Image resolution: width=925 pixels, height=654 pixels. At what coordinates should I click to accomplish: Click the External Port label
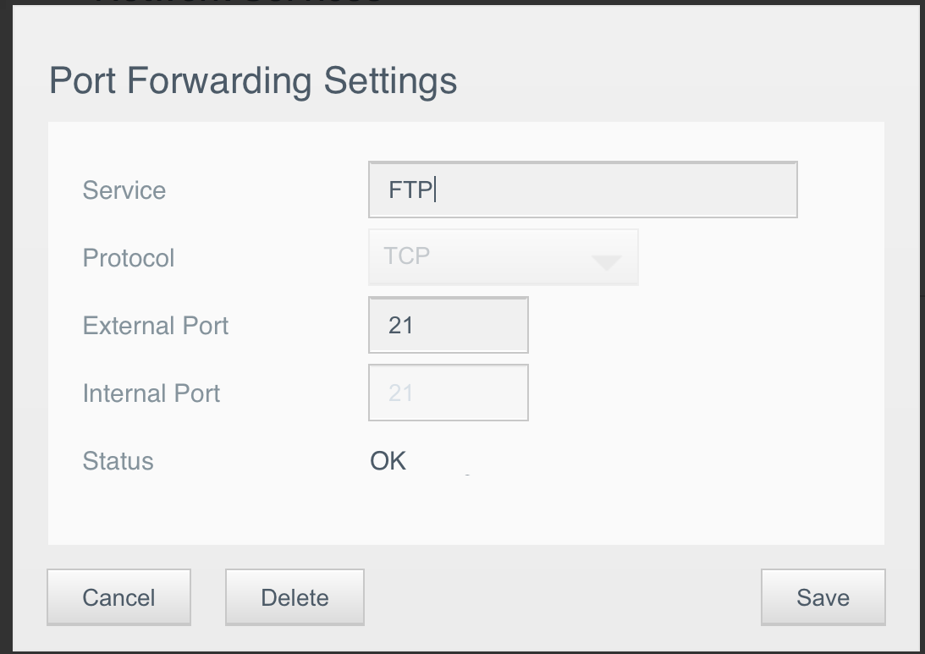pyautogui.click(x=156, y=326)
